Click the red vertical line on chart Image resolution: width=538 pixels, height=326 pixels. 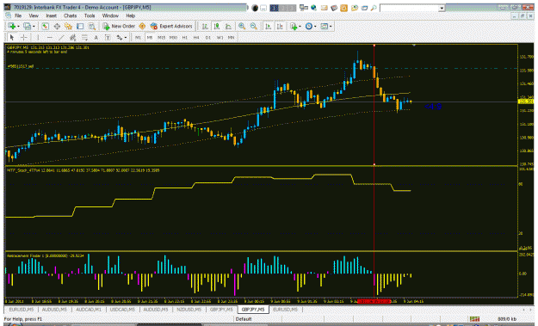point(374,105)
